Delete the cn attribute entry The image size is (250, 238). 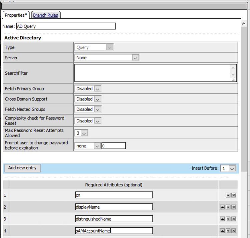[234, 195]
